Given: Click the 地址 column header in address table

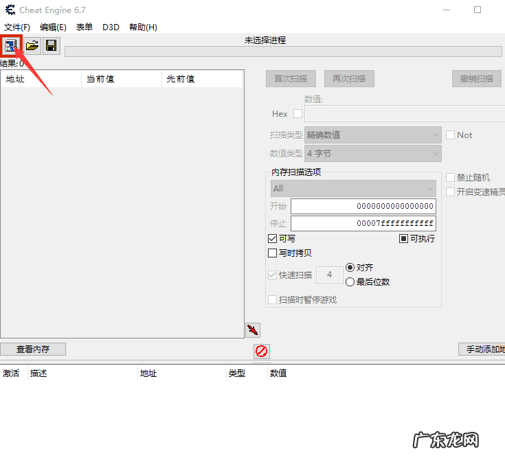Looking at the screenshot, I should tap(182, 373).
